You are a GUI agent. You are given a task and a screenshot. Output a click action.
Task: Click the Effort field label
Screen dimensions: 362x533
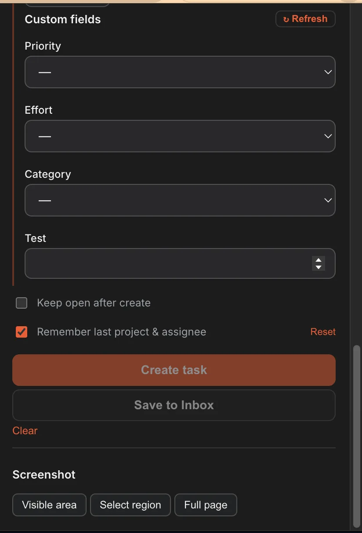point(39,110)
